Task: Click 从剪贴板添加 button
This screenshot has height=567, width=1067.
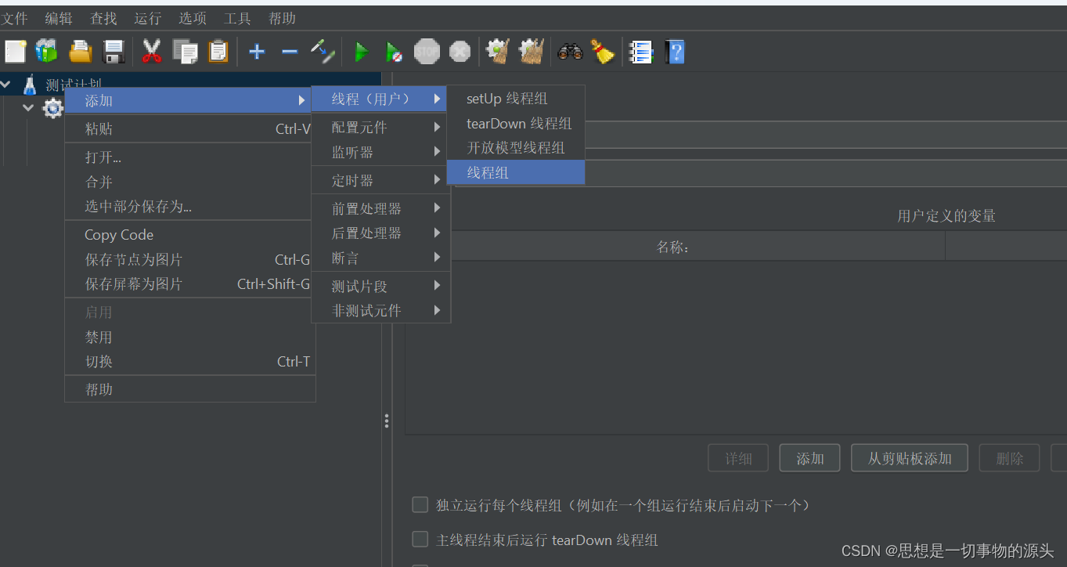Action: pos(910,458)
